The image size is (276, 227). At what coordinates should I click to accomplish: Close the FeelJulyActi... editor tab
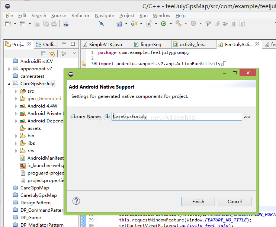click(257, 44)
